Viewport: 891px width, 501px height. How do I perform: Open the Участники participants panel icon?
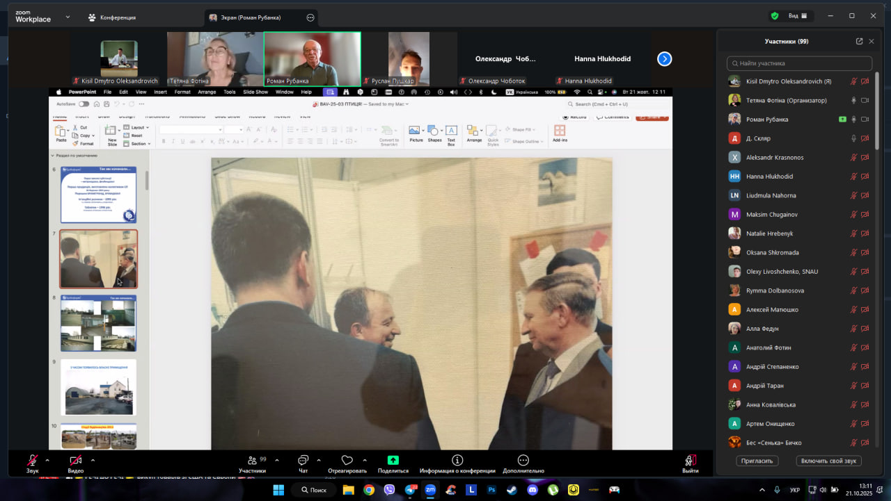[x=251, y=461]
